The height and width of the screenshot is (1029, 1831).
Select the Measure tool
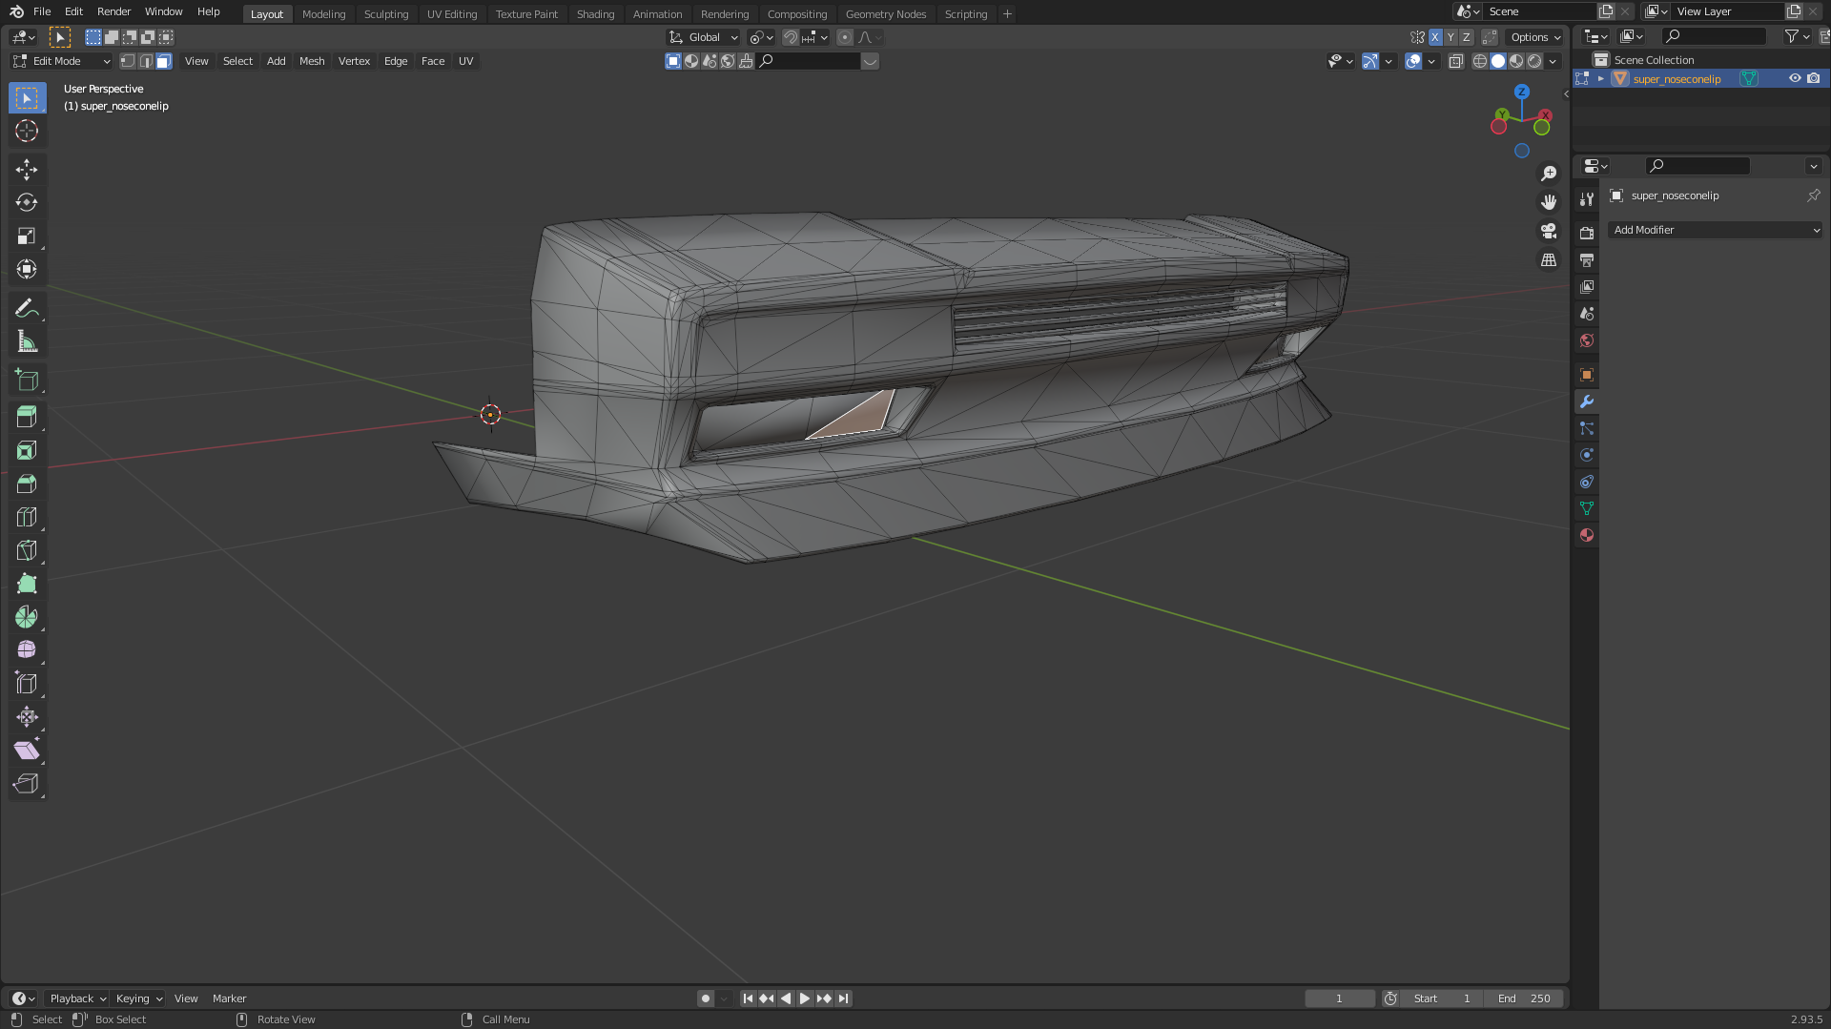point(27,342)
